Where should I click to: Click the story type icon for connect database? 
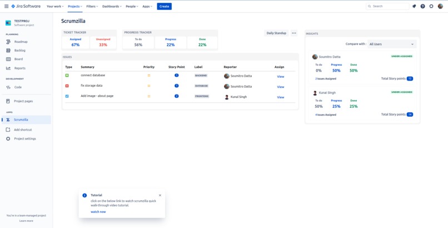click(x=67, y=76)
